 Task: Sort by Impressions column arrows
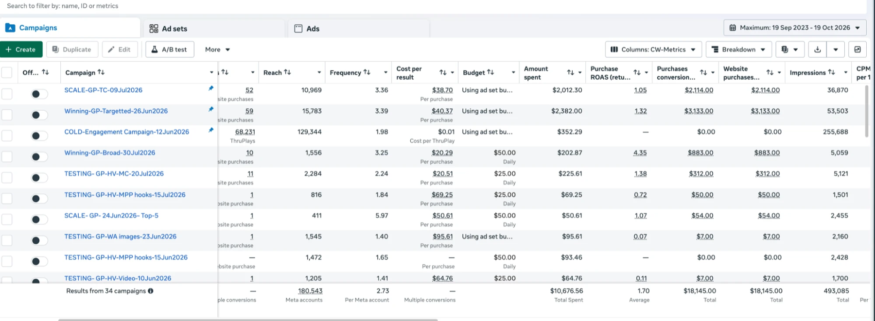(x=832, y=72)
